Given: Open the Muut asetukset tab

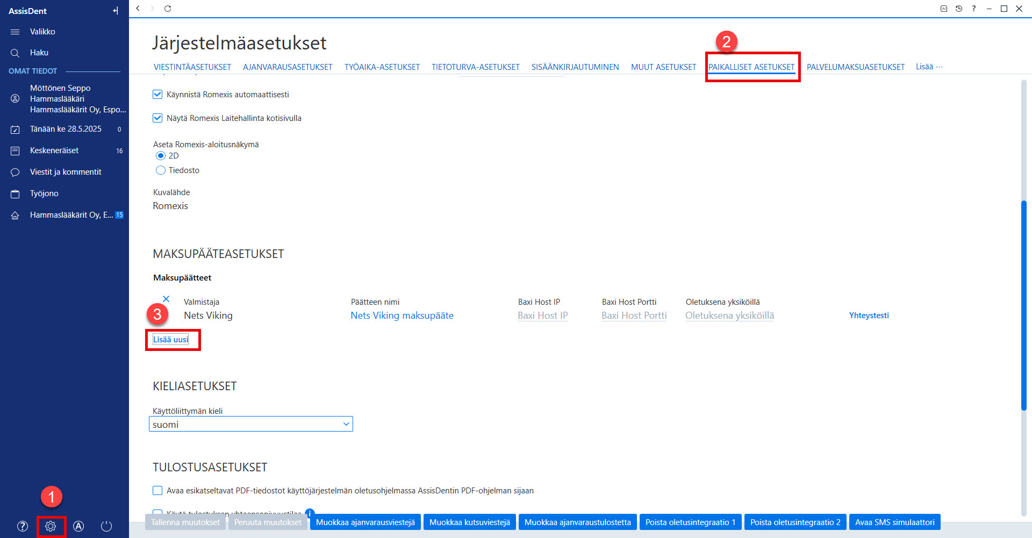Looking at the screenshot, I should (663, 67).
